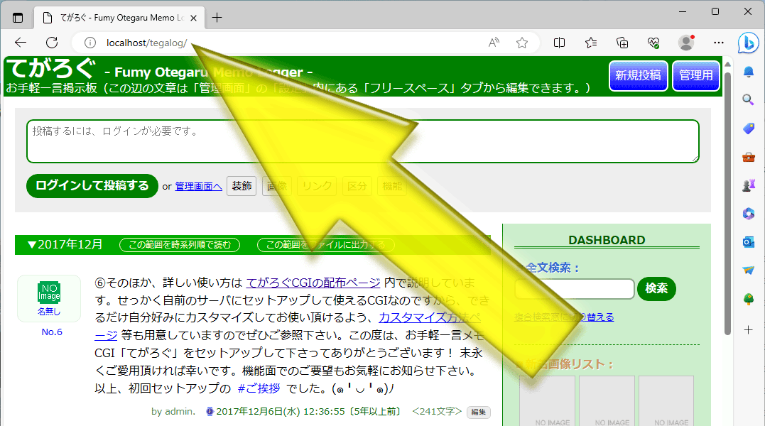Open sidebar notifications bell

pyautogui.click(x=749, y=72)
